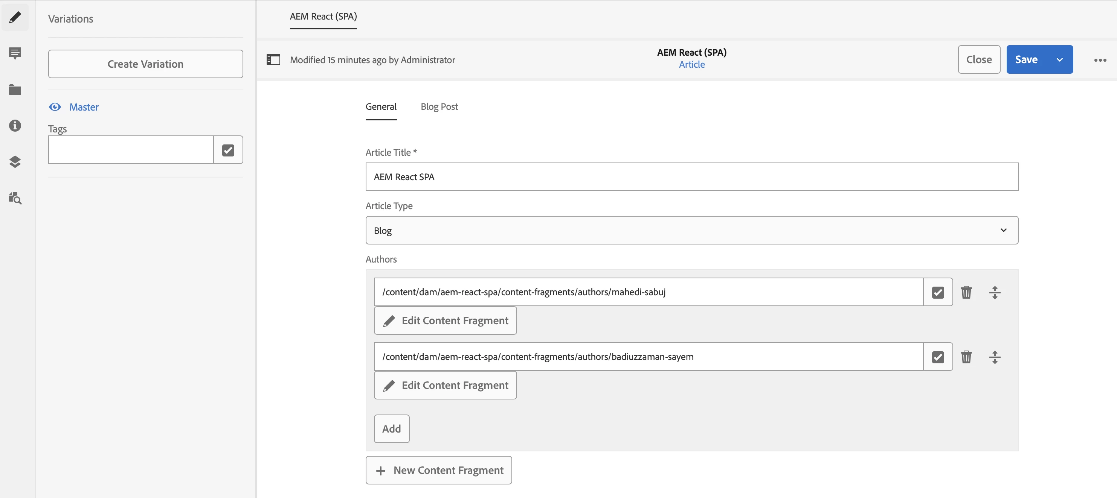Expand the Article Type dropdown
Image resolution: width=1117 pixels, height=498 pixels.
tap(691, 230)
